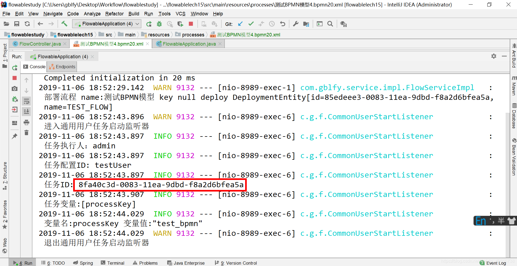This screenshot has width=517, height=266.
Task: Hide the Run tool window
Action: pyautogui.click(x=504, y=56)
